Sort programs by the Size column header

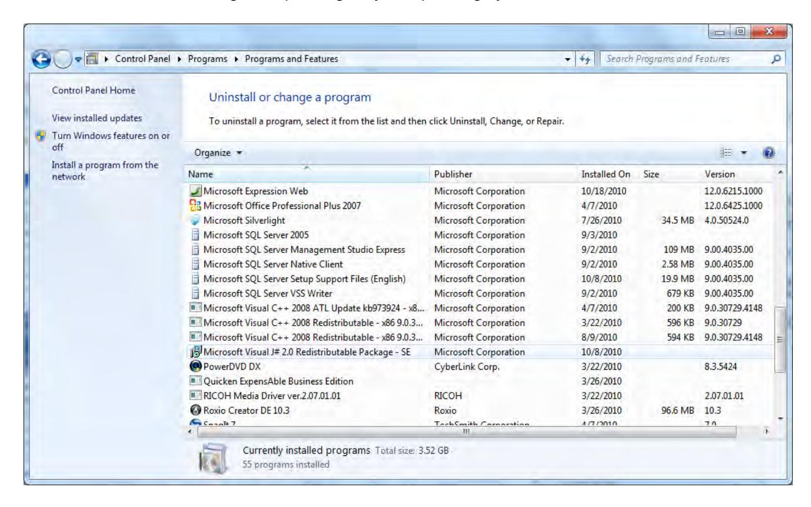669,174
